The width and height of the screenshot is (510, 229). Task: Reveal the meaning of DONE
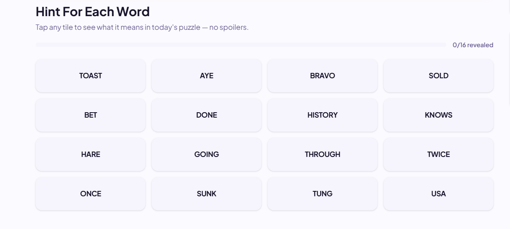[x=206, y=115]
